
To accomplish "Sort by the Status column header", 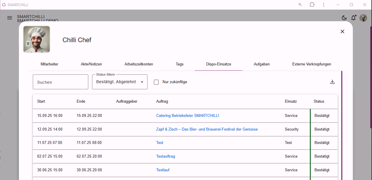I will coord(319,101).
